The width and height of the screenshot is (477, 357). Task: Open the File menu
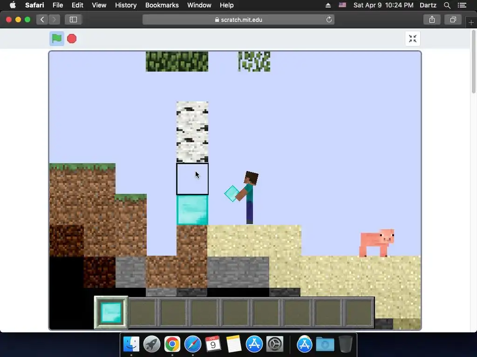[57, 5]
